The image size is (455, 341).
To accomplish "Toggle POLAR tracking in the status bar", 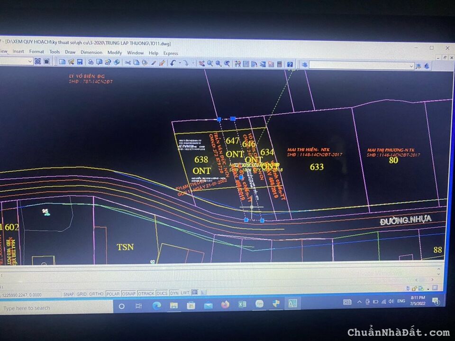I will (113, 294).
